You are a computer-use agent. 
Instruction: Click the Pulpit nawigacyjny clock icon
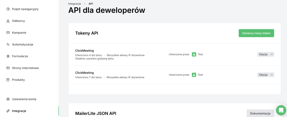pyautogui.click(x=8, y=9)
